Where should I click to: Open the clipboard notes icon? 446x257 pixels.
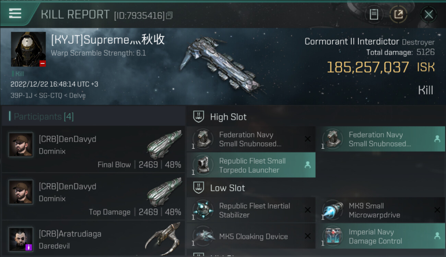coord(374,14)
